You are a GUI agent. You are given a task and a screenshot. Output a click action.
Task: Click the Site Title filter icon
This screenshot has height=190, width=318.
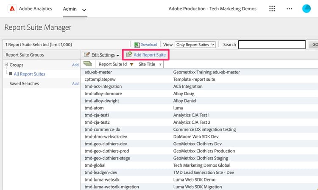coord(160,65)
